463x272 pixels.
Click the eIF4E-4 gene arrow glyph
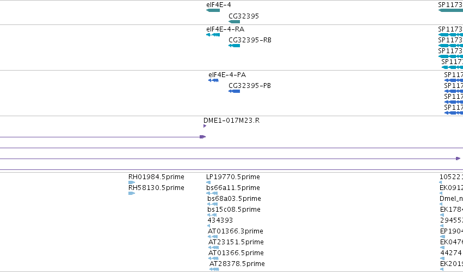[213, 10]
